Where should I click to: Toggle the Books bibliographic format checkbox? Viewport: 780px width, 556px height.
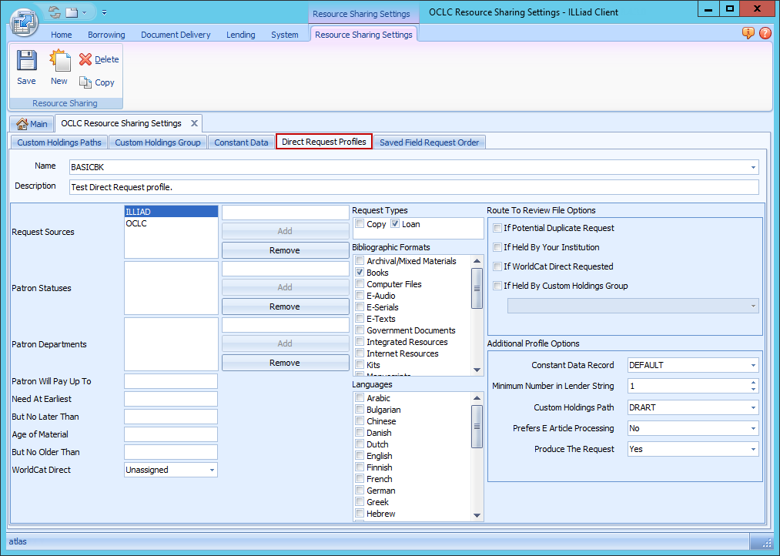(360, 273)
